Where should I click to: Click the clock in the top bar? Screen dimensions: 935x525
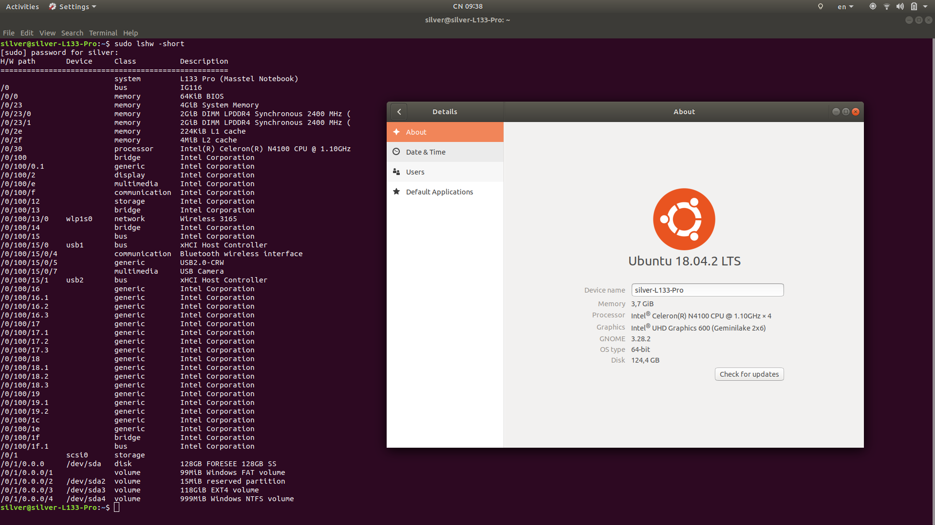tap(467, 7)
